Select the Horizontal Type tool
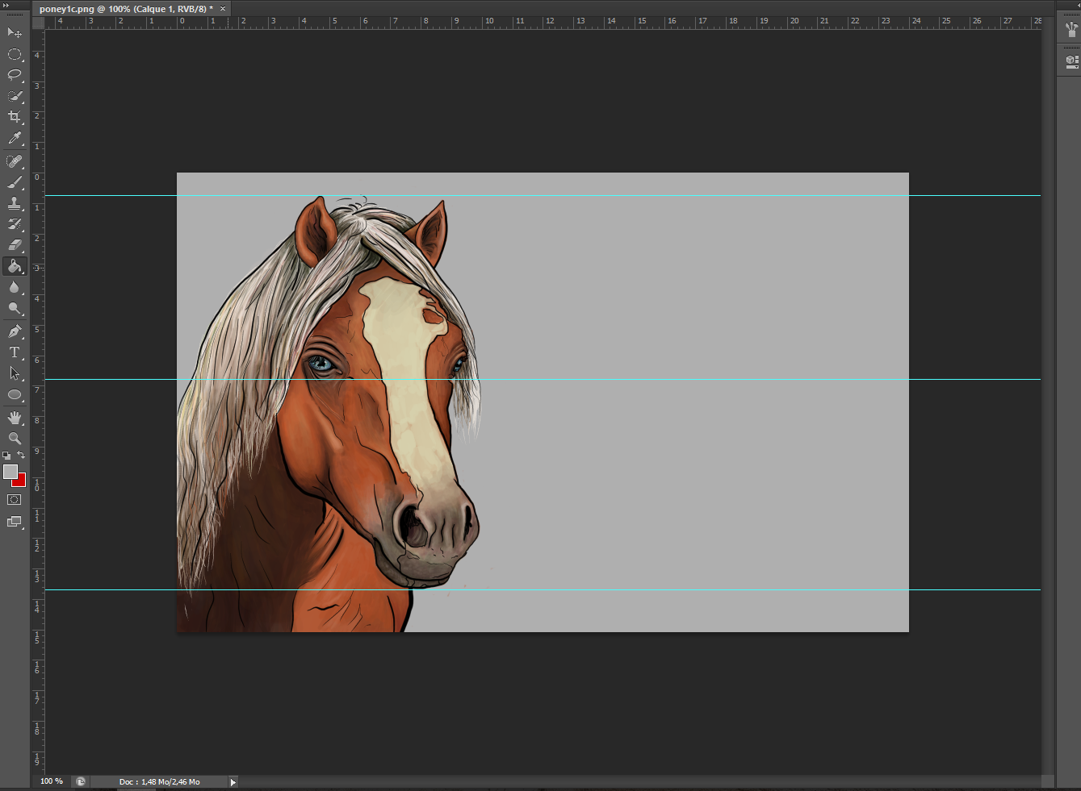Image resolution: width=1081 pixels, height=791 pixels. point(15,352)
